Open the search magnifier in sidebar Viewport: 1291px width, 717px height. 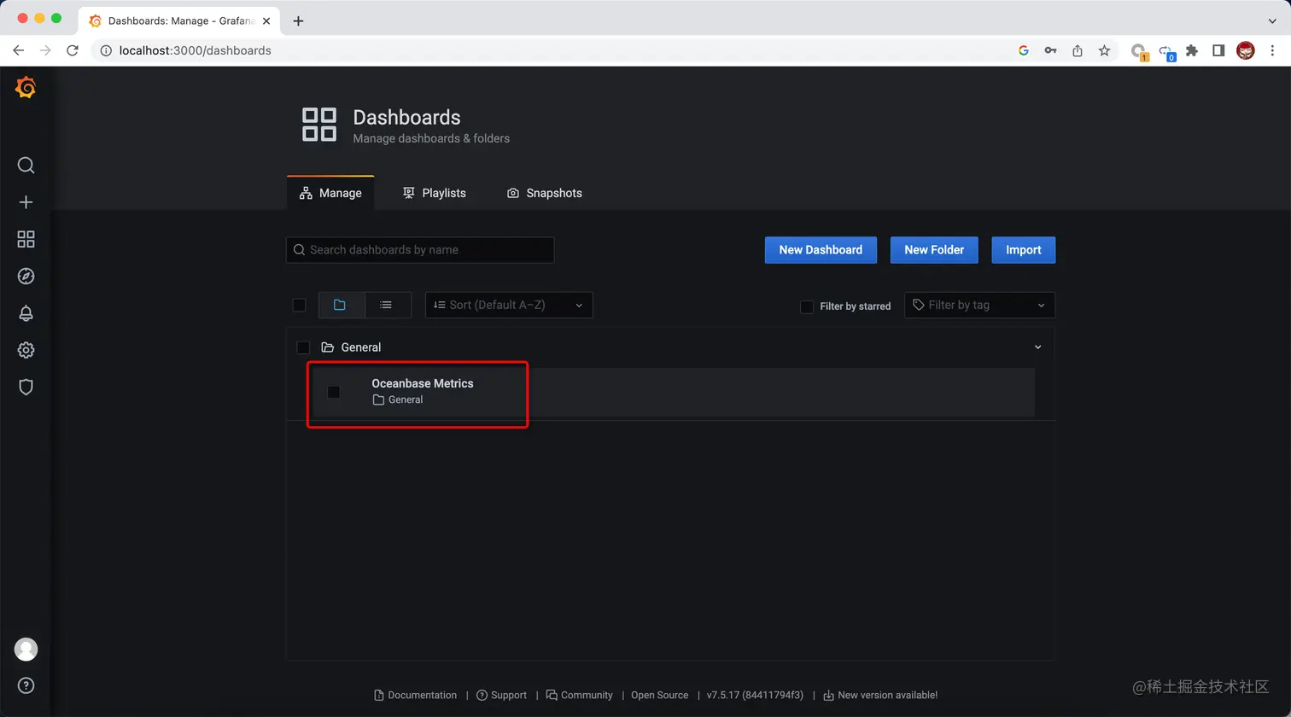point(26,165)
